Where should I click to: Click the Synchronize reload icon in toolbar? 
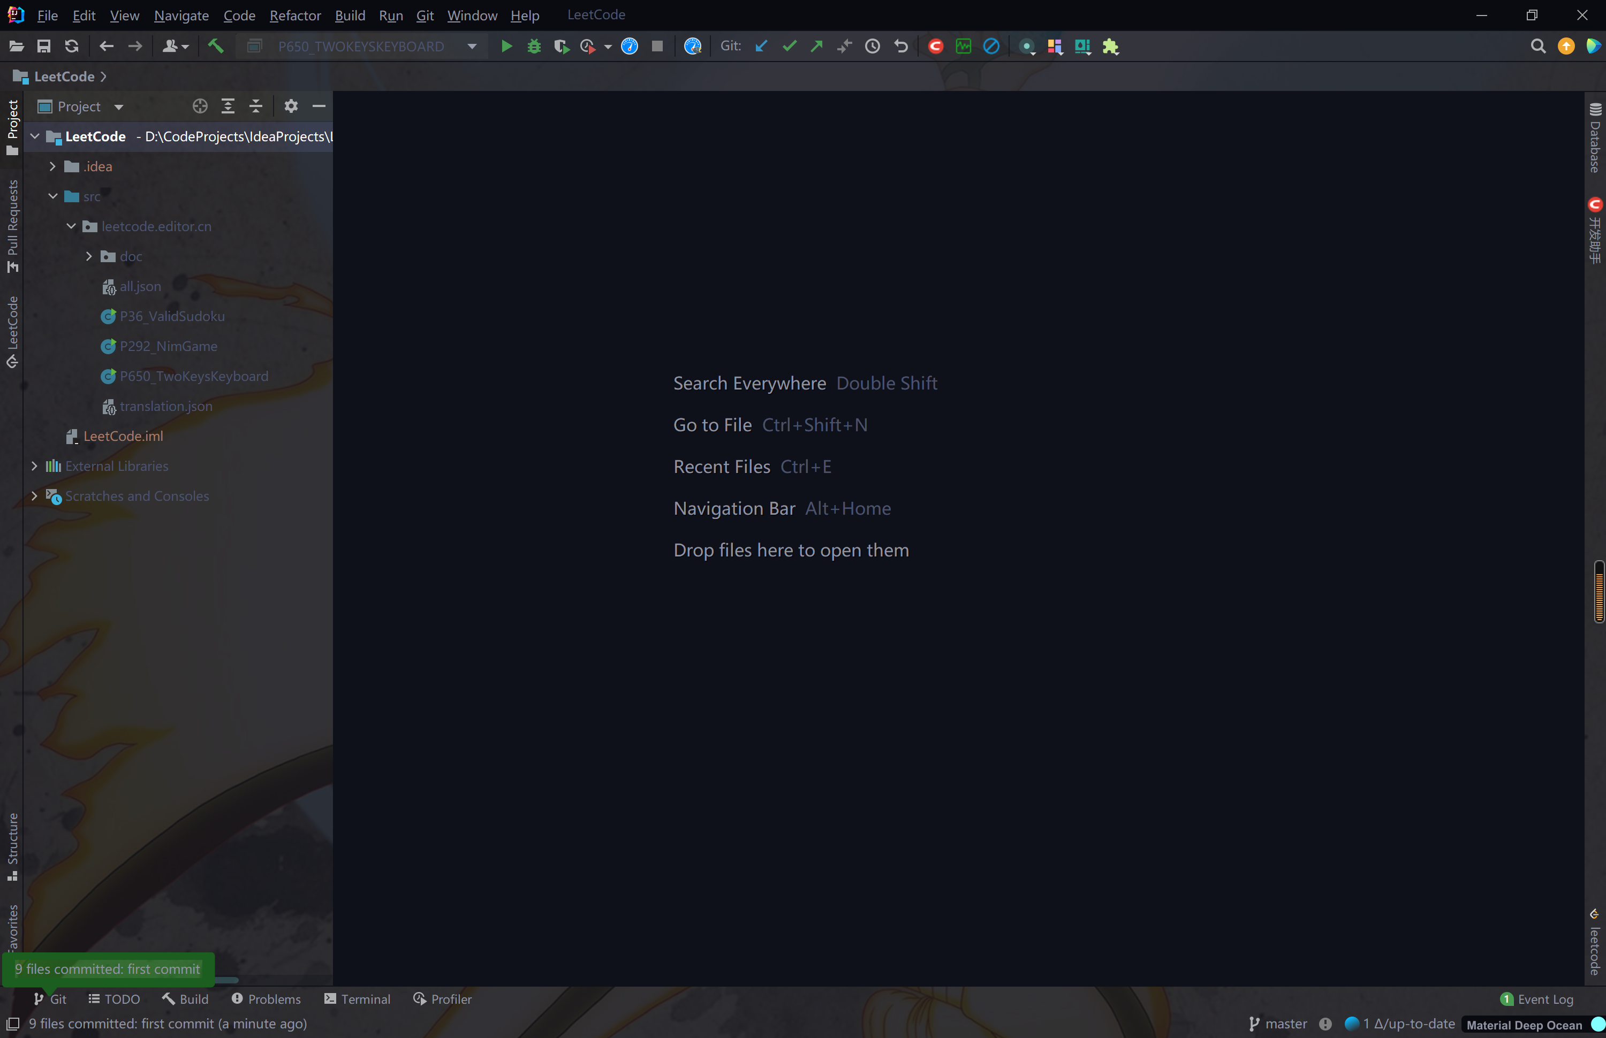(72, 46)
